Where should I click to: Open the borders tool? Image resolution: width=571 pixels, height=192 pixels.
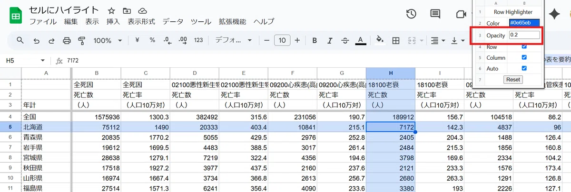click(395, 40)
